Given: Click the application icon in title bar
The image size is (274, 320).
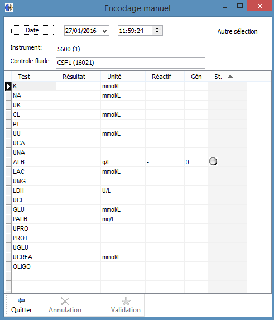Looking at the screenshot, I should (x=9, y=8).
